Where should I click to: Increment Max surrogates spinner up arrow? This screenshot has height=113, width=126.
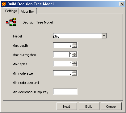click(74, 53)
